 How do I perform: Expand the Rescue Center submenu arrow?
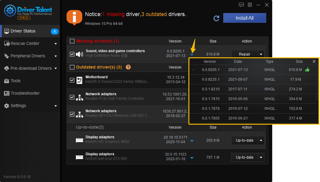56,44
